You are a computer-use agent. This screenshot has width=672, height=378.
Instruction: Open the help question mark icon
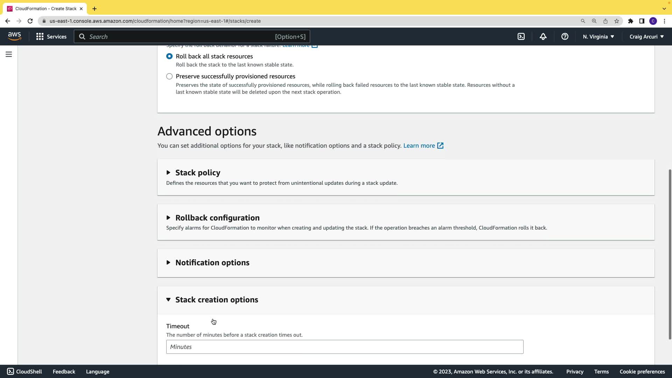point(565,36)
